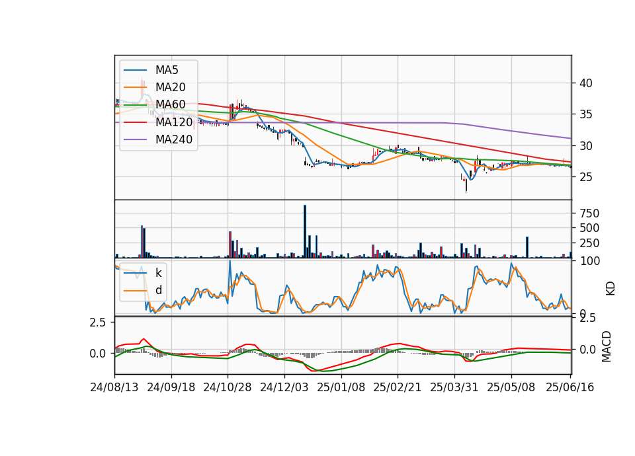Viewport: 635px width, 456px height.
Task: Click the KD axis title
Action: coord(610,288)
